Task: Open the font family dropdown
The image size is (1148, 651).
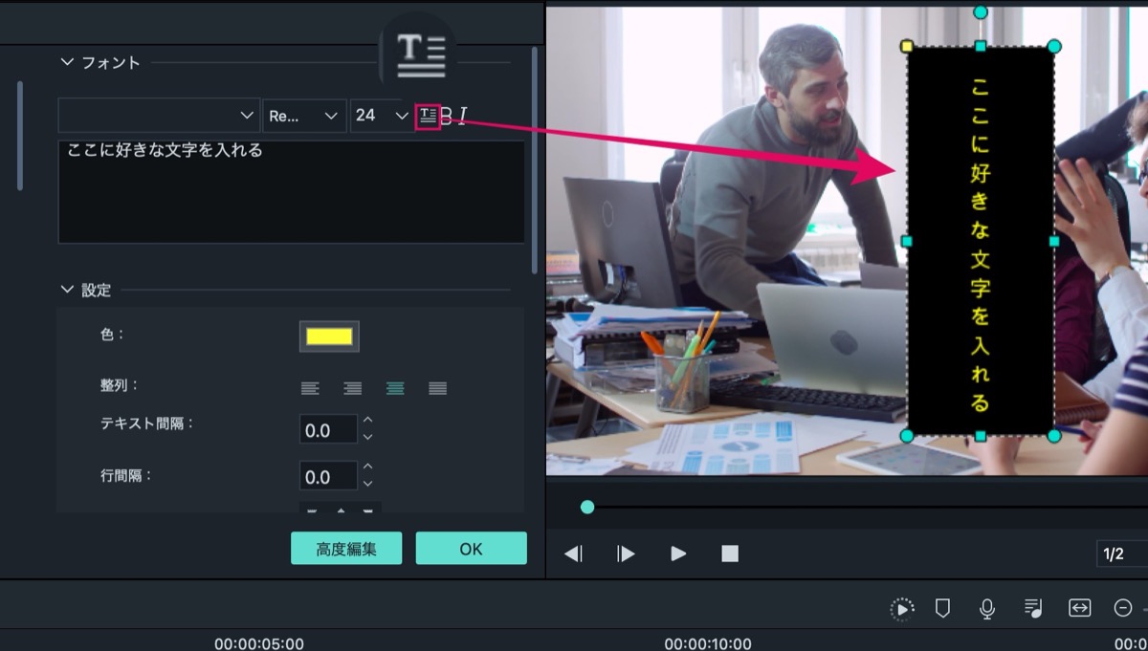Action: [159, 116]
